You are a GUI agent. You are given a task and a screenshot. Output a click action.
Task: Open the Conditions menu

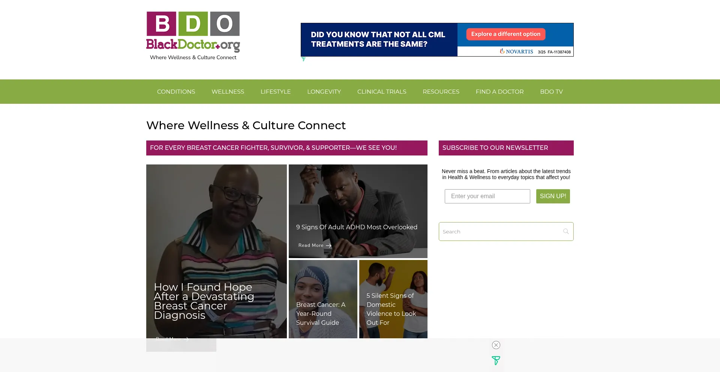pyautogui.click(x=176, y=92)
